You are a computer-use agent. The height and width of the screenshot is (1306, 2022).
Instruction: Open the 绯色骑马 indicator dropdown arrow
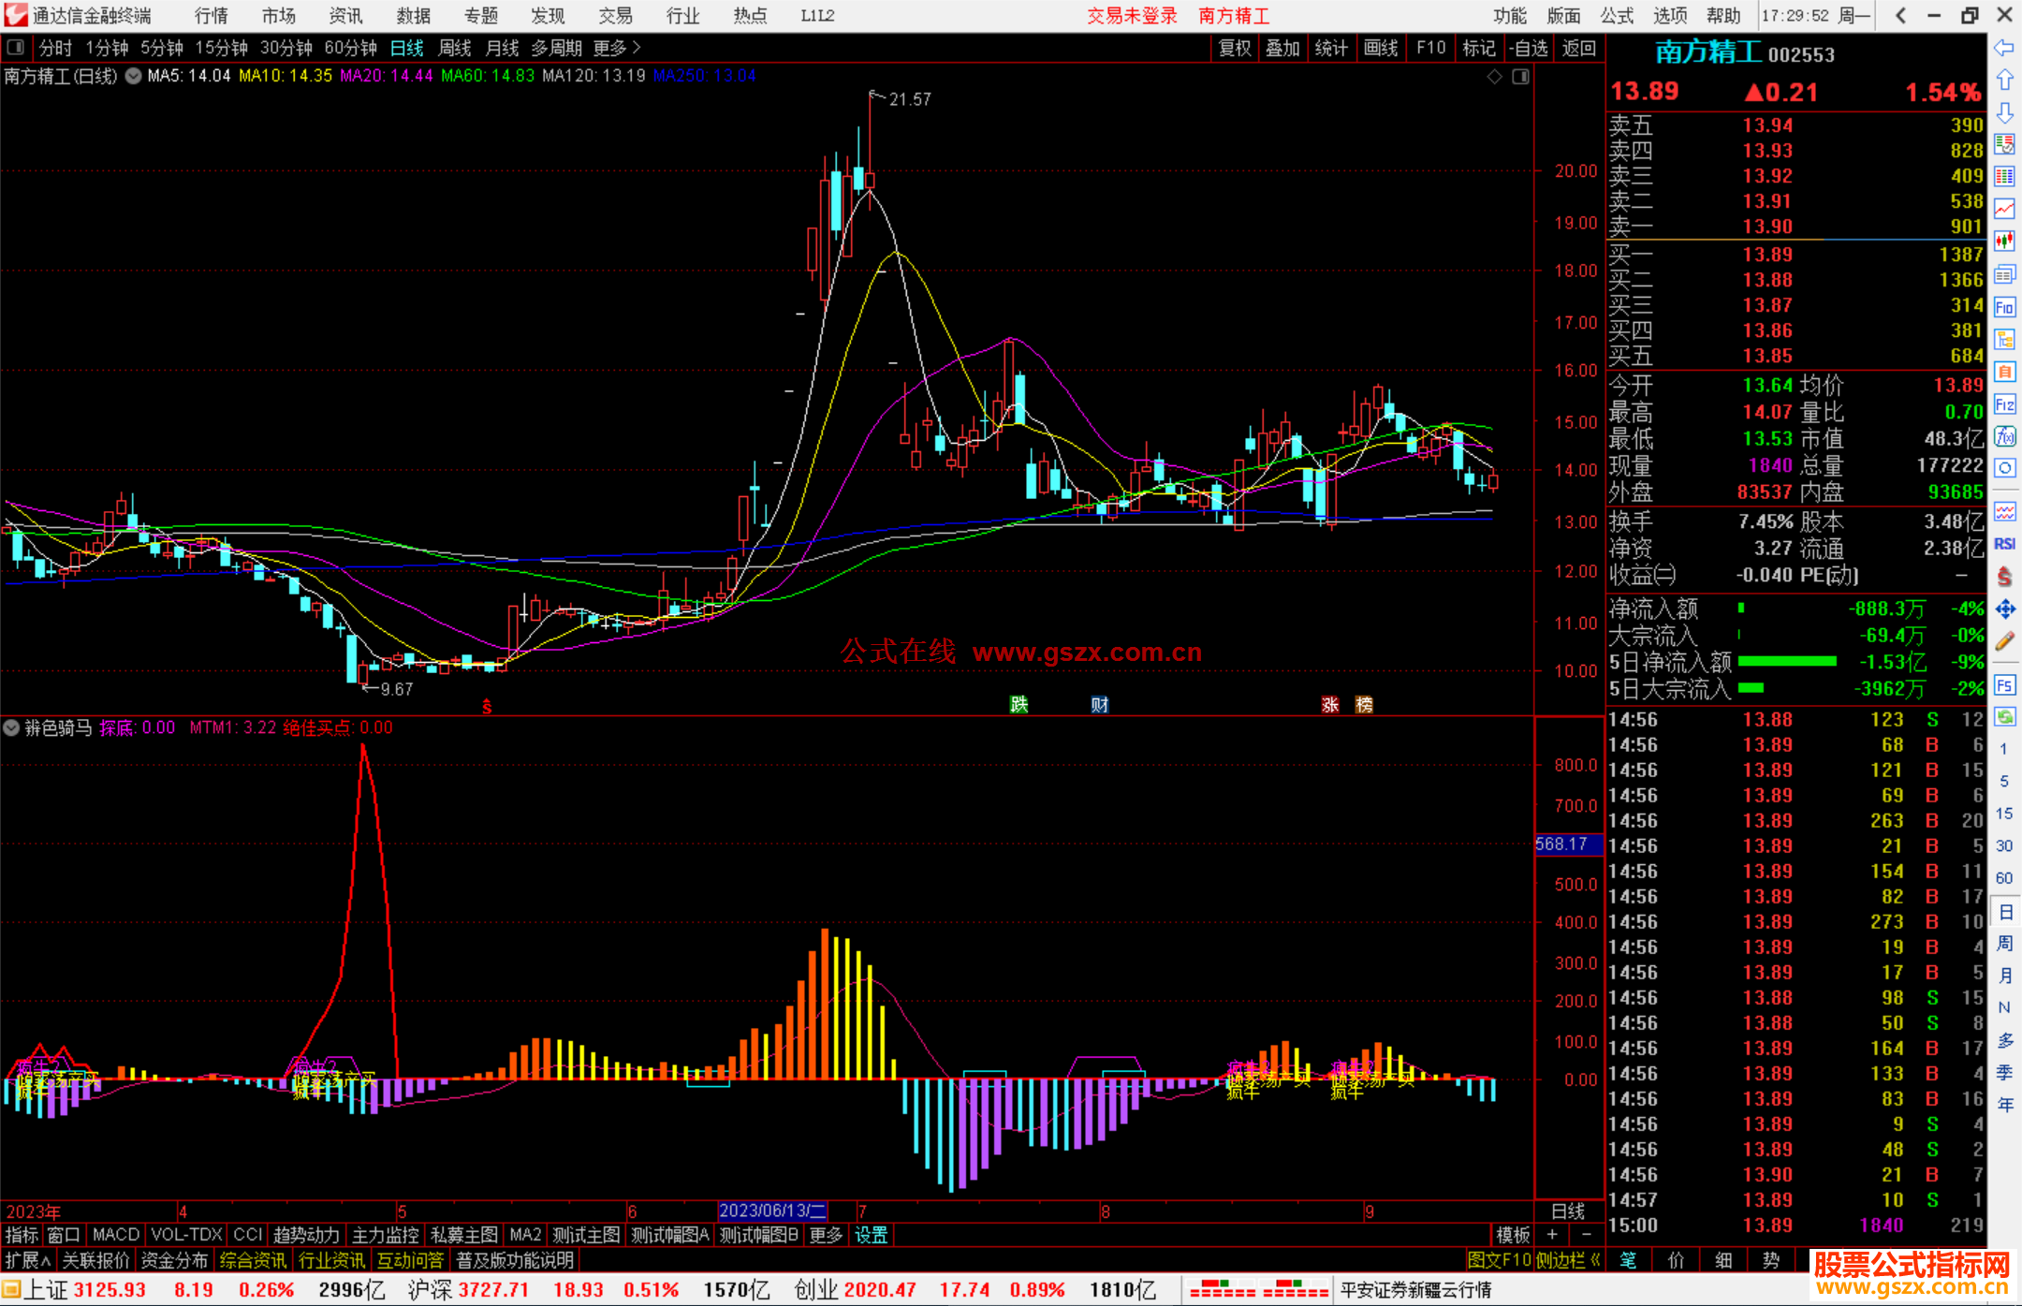coord(11,727)
